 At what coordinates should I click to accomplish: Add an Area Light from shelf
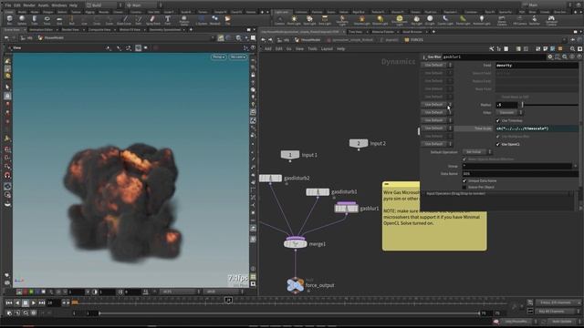point(325,20)
